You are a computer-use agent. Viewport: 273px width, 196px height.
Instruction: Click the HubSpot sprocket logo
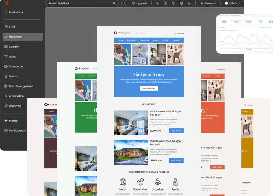(6, 3)
